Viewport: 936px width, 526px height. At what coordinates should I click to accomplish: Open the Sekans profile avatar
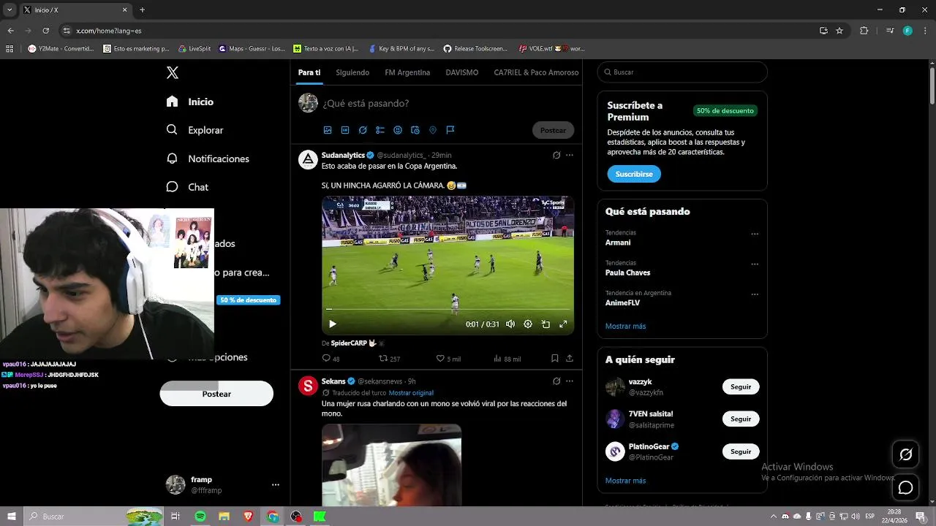point(308,385)
